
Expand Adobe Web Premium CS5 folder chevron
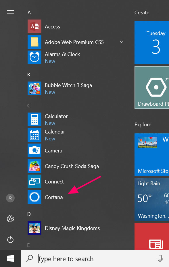click(121, 42)
